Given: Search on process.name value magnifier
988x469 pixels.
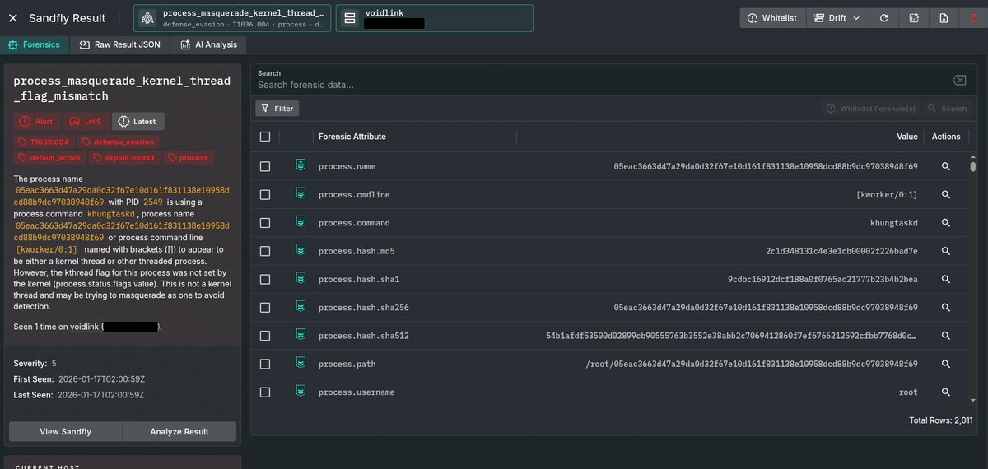Looking at the screenshot, I should tap(946, 166).
